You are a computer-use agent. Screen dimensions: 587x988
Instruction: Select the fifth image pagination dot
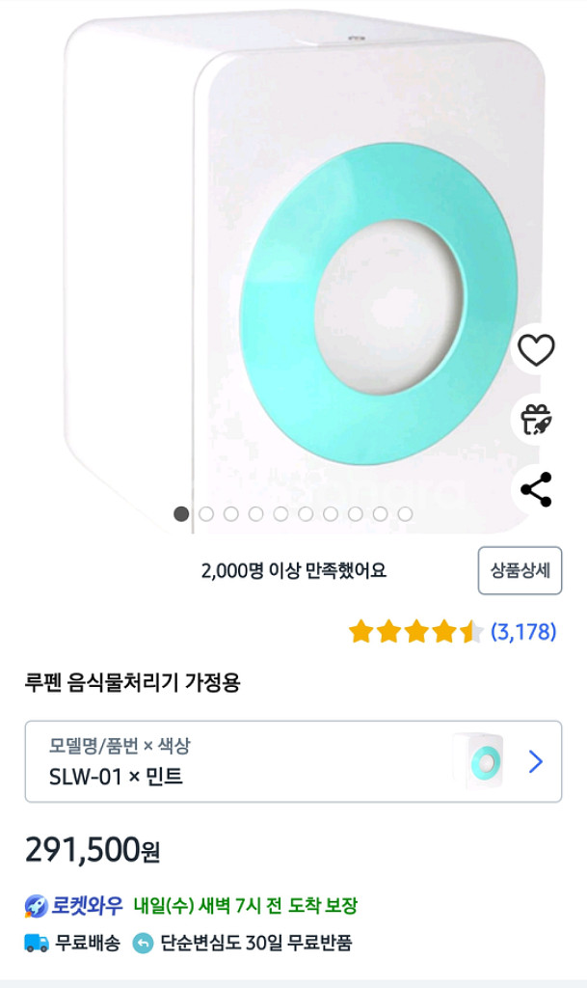click(280, 514)
